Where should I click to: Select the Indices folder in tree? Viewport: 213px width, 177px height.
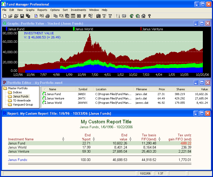click(17, 92)
